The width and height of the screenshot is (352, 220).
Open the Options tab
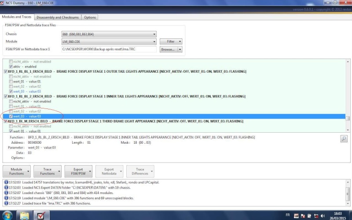pyautogui.click(x=90, y=17)
